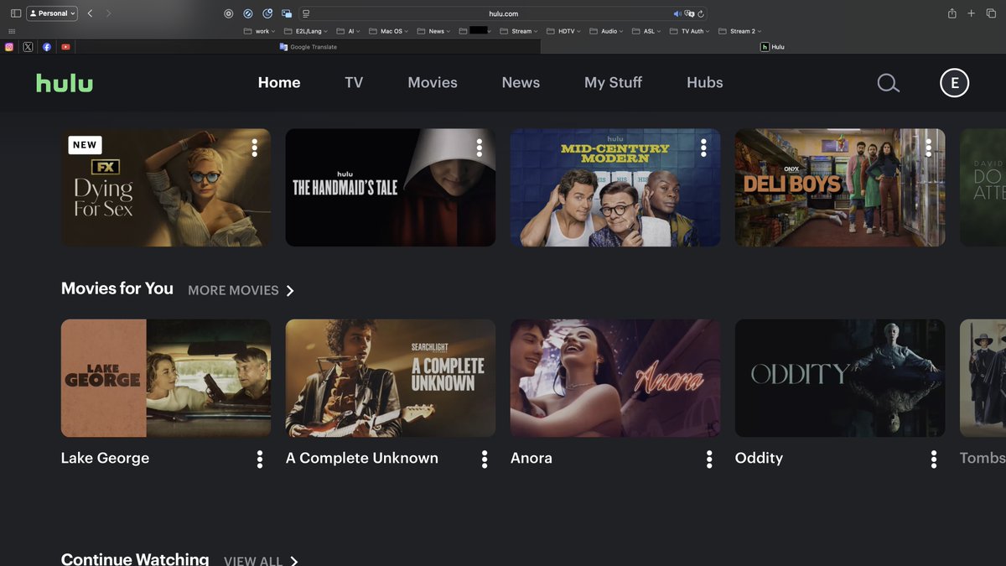Open the Mid-Century Modern thumbnail
This screenshot has height=566, width=1006.
[615, 187]
